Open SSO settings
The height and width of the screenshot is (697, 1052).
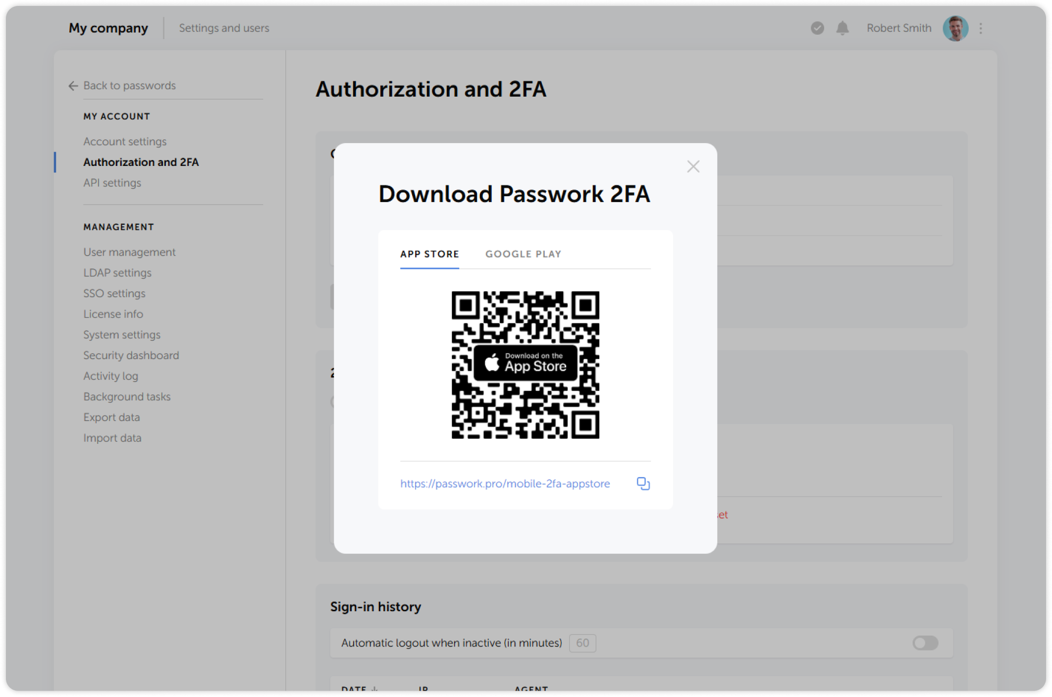[114, 293]
